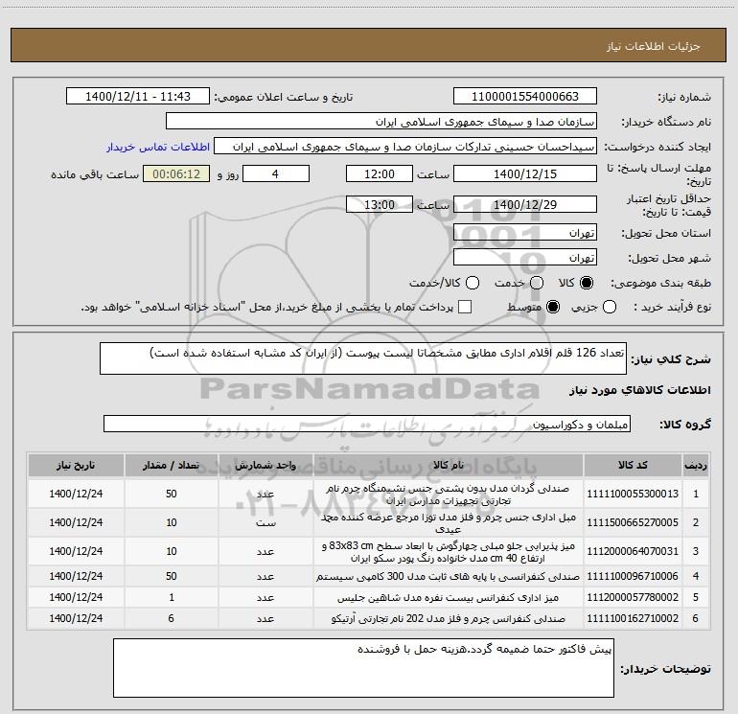Choose the جزیی purchase type radio

click(x=609, y=308)
